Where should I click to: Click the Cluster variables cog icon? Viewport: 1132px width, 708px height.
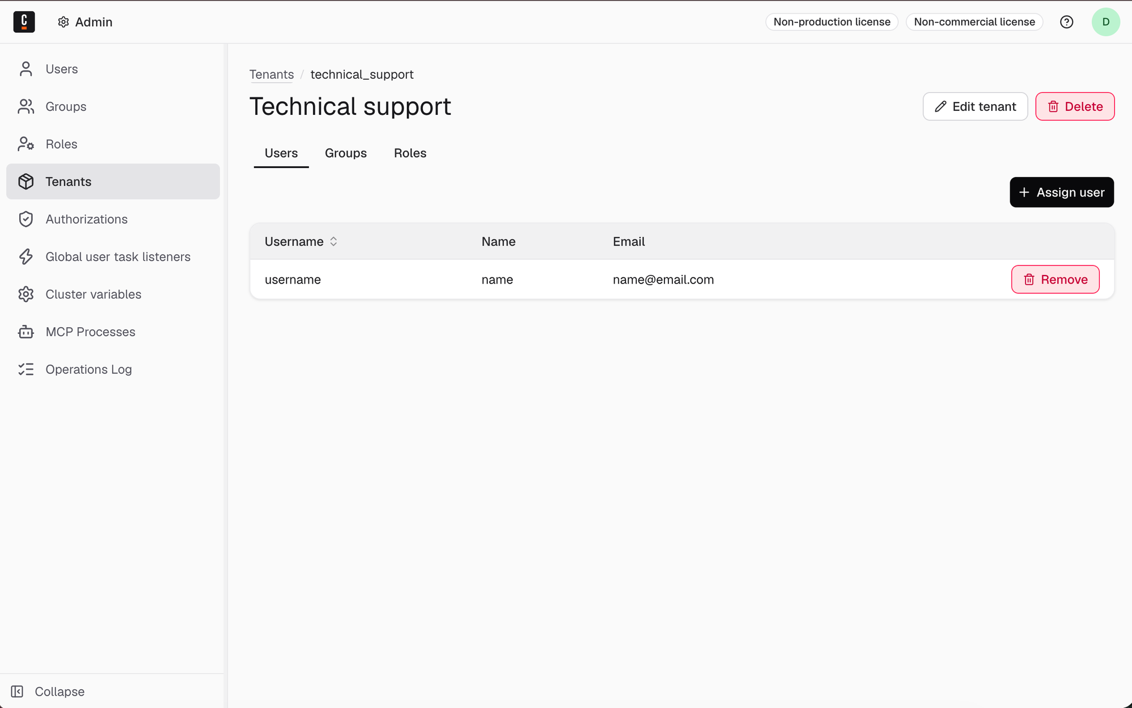pyautogui.click(x=26, y=294)
